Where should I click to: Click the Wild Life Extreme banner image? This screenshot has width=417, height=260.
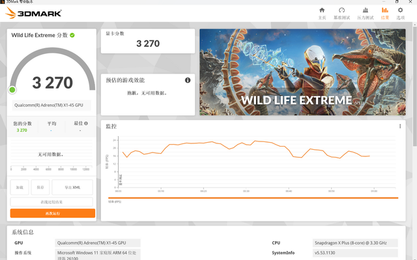[302, 72]
